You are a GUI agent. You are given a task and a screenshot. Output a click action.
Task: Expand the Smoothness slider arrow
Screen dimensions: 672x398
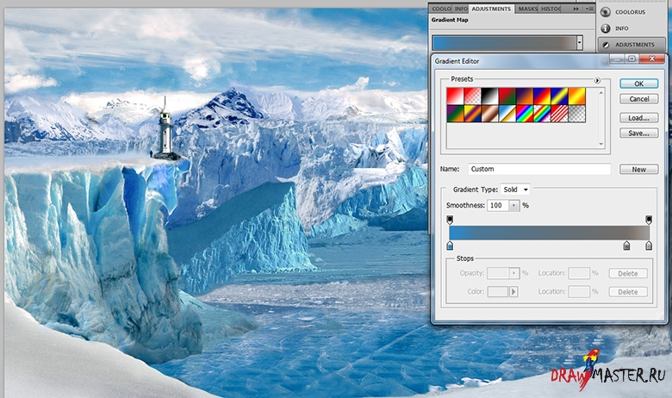point(515,206)
